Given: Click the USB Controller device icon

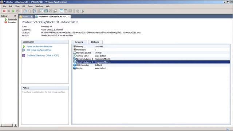Looking at the screenshot, I should [x=75, y=65].
